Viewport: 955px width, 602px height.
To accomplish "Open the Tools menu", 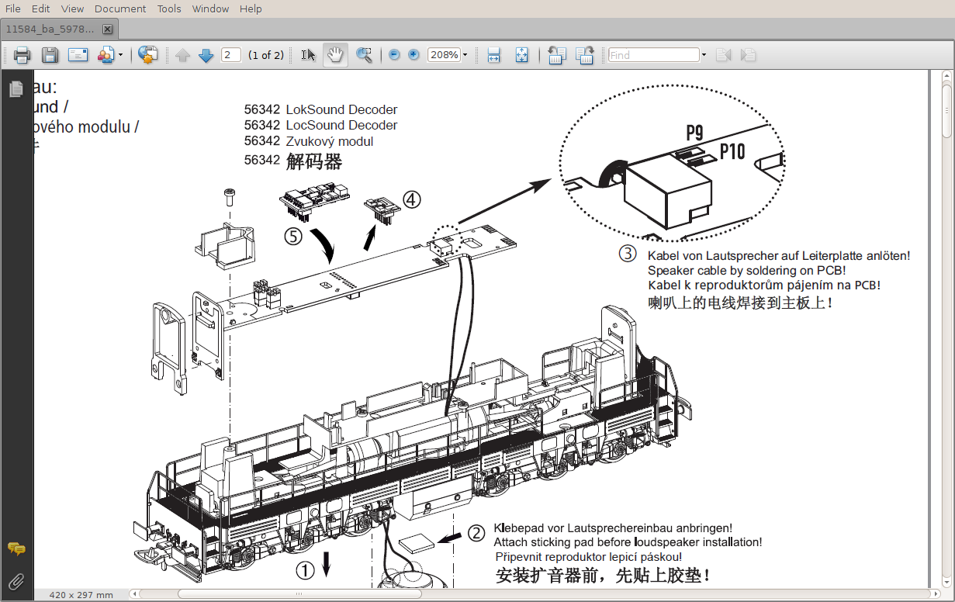I will click(169, 9).
